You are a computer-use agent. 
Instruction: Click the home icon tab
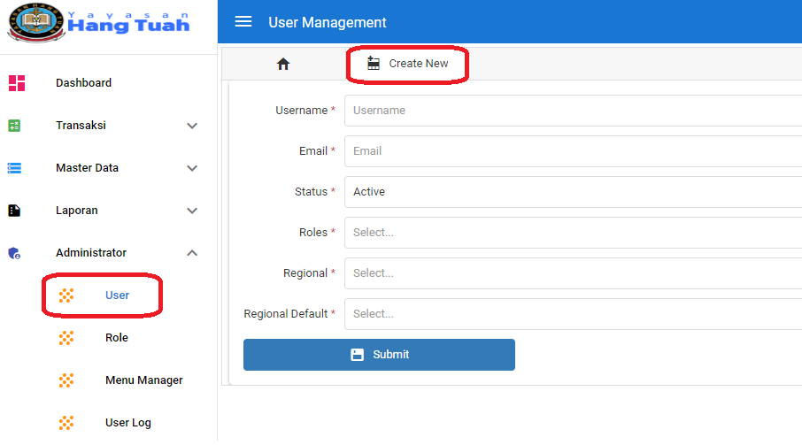tap(283, 64)
